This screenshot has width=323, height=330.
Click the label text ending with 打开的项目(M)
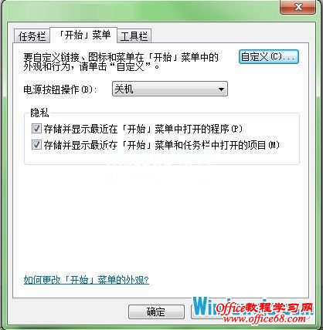pyautogui.click(x=161, y=145)
